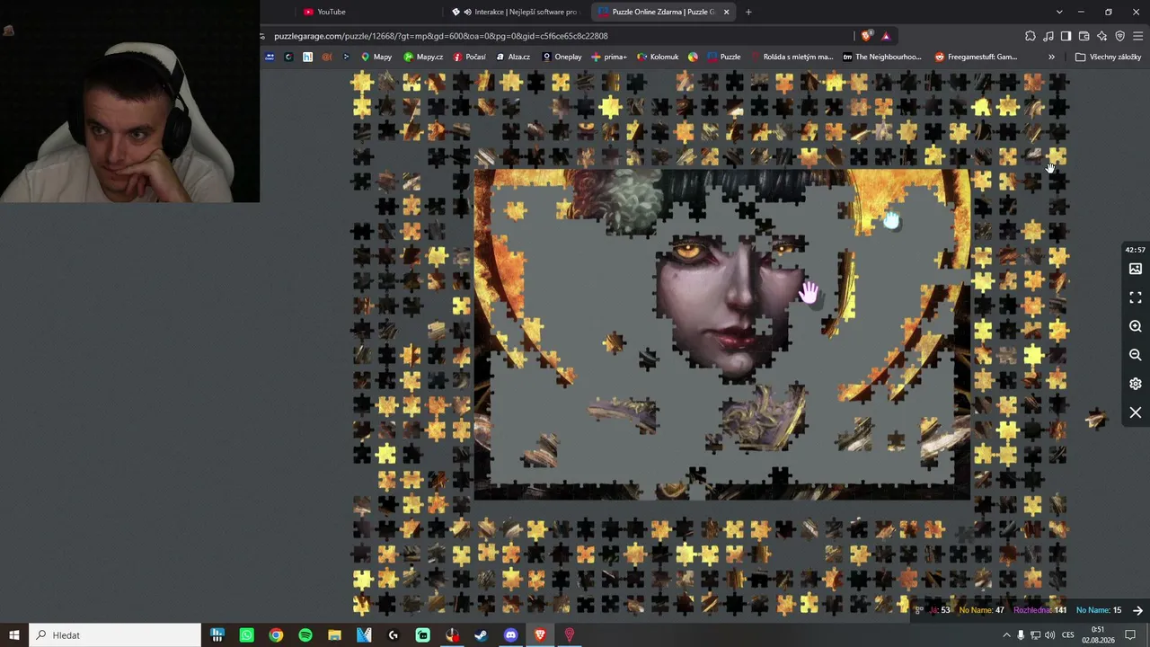Toggle fullscreen mode in puzzle sidebar
Screen dimensions: 1150x647
pos(1136,297)
